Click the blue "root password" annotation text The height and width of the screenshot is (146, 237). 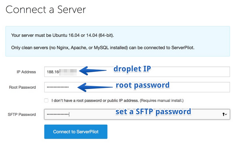coord(142,85)
